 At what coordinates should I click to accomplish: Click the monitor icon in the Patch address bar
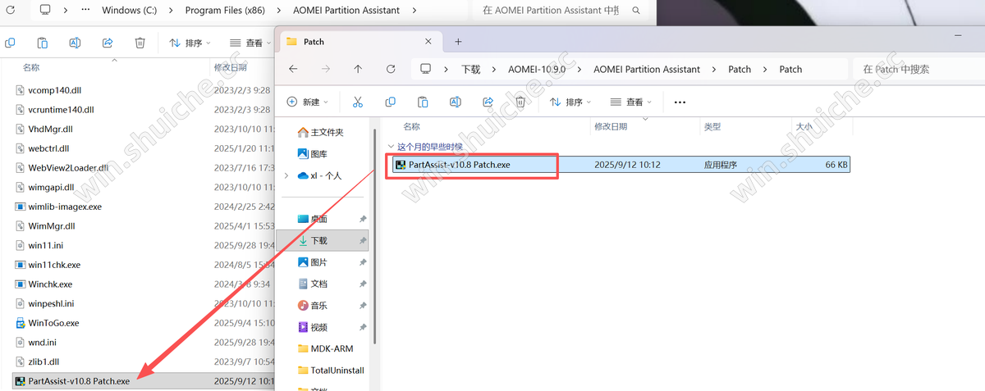(426, 69)
